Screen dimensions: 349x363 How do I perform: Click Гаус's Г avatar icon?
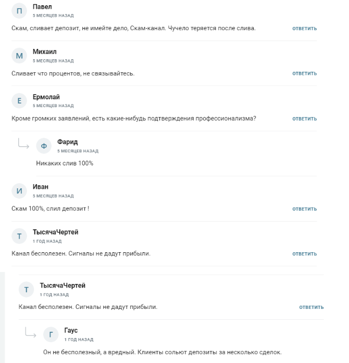point(51,334)
